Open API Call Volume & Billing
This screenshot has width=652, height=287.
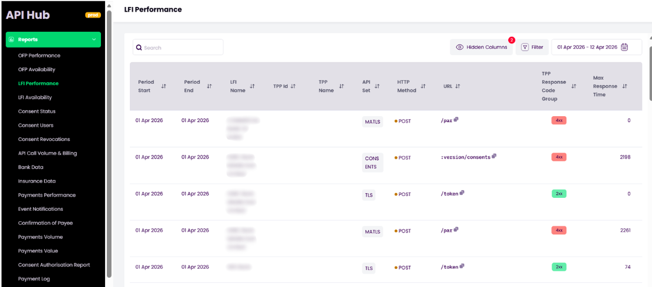48,153
